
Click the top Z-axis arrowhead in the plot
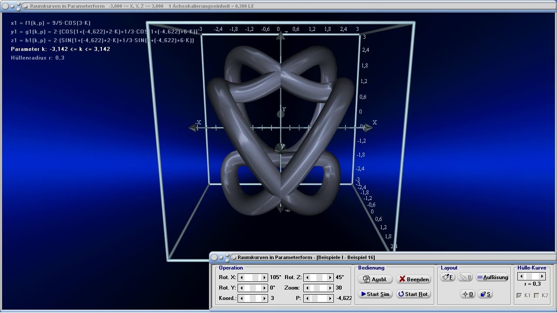pyautogui.click(x=281, y=36)
